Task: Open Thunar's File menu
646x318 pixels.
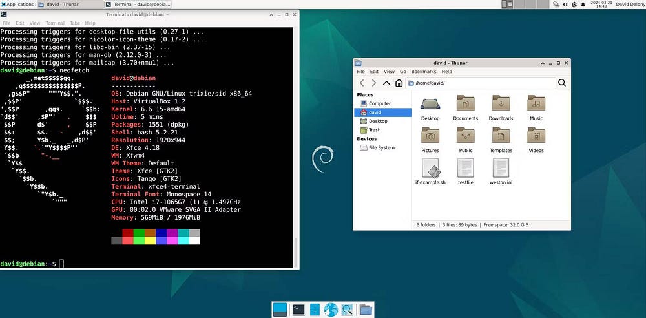Action: (361, 71)
